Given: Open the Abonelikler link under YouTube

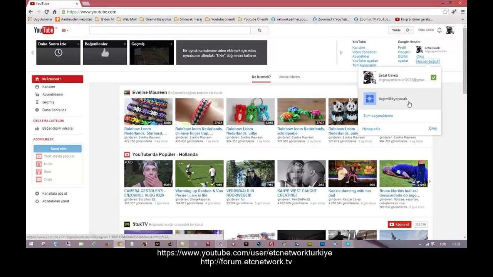Looking at the screenshot, I should [361, 57].
